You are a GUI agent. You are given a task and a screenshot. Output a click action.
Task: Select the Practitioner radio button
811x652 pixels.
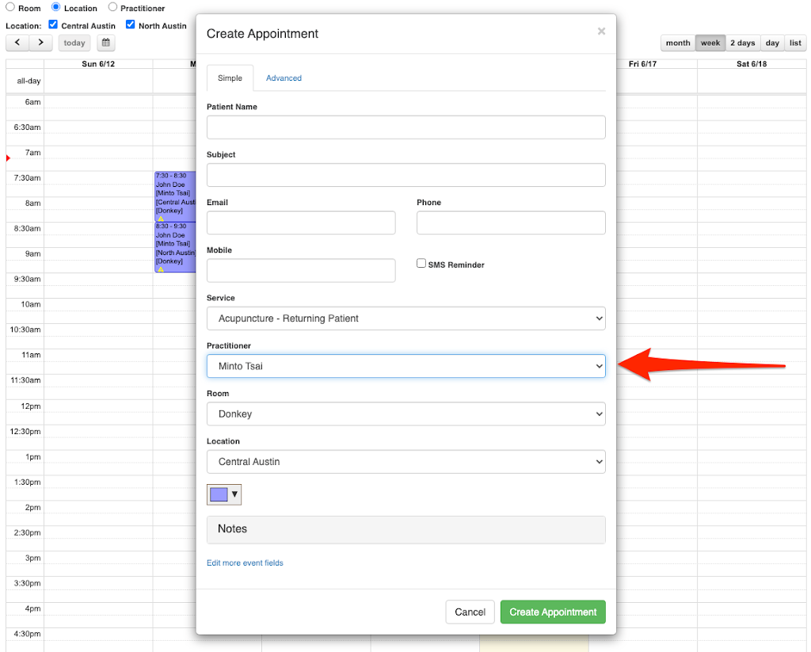[x=112, y=8]
